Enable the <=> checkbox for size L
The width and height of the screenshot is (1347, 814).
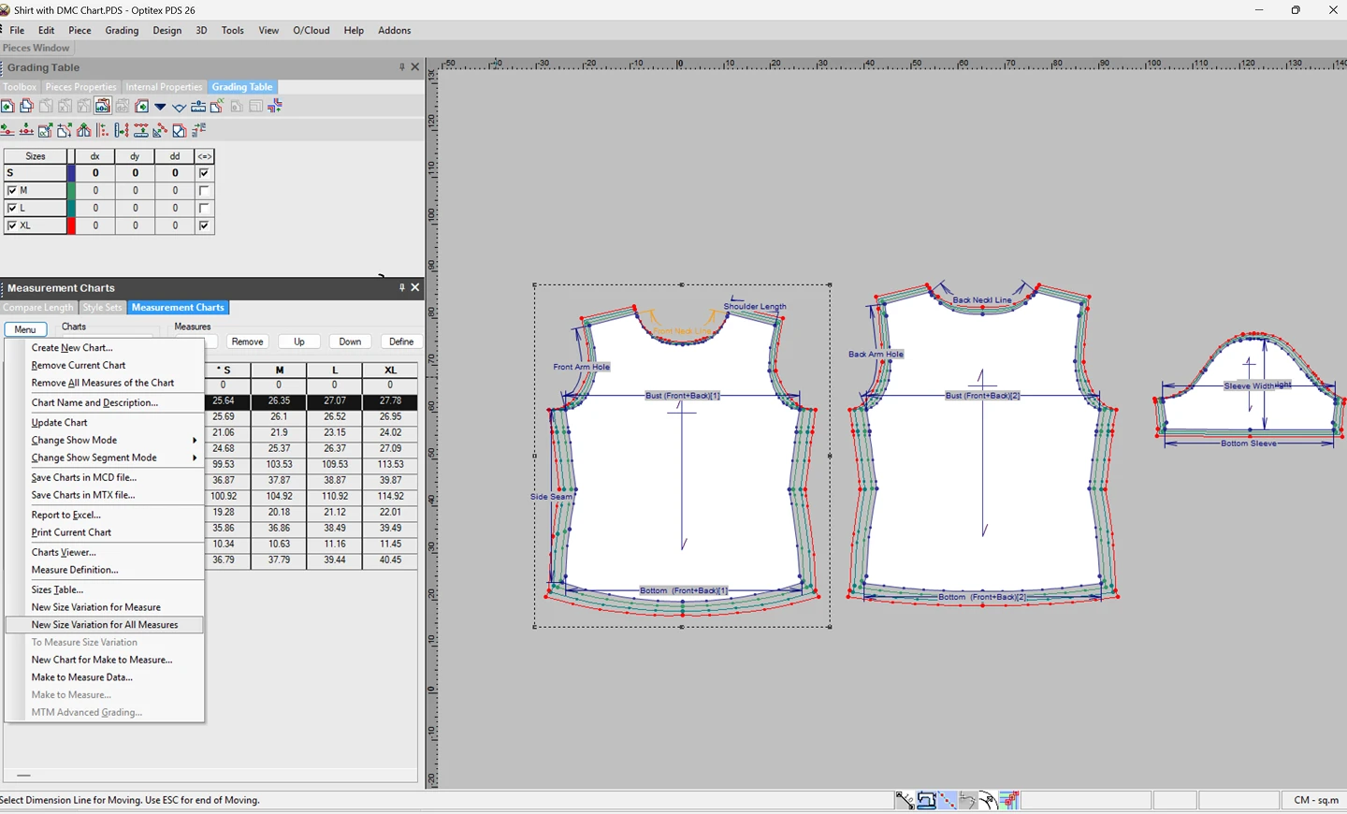tap(204, 209)
